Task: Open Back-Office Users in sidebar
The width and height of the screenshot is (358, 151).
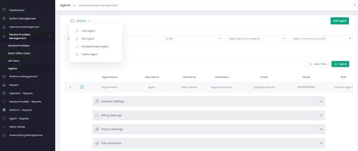Action: pyautogui.click(x=19, y=53)
